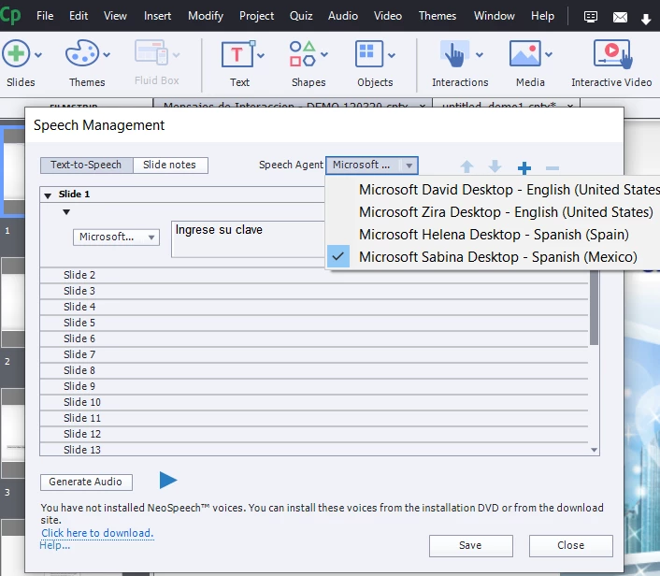Open the Slide 1 voice dropdown
Image resolution: width=660 pixels, height=576 pixels.
tap(116, 238)
